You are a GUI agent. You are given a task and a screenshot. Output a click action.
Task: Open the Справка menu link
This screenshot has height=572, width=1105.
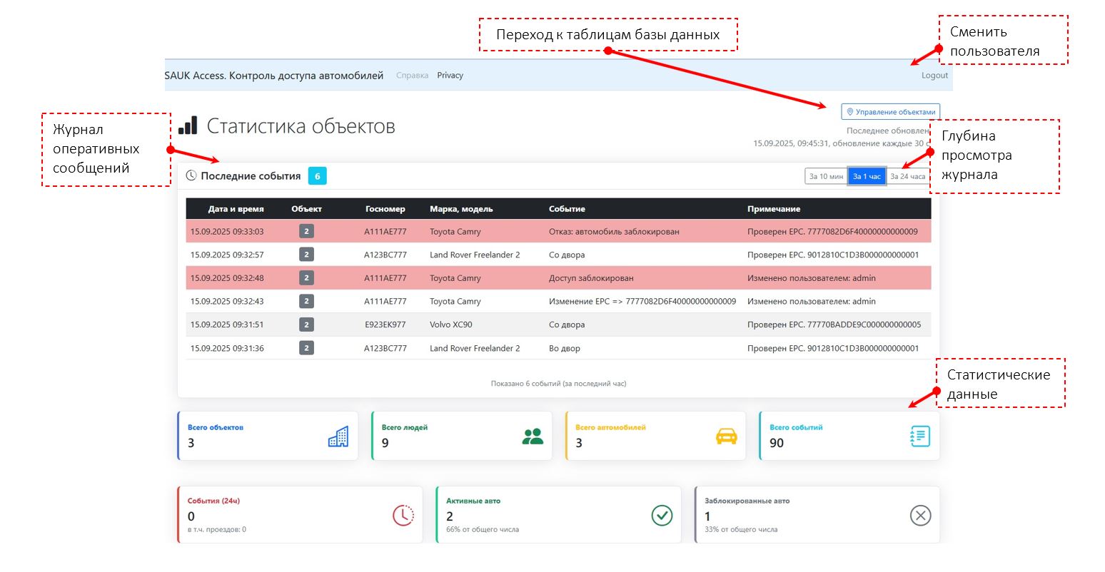(412, 76)
